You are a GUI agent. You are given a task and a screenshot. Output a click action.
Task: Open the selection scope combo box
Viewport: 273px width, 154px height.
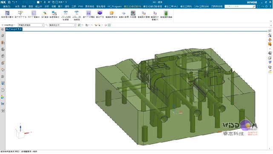tap(63, 25)
